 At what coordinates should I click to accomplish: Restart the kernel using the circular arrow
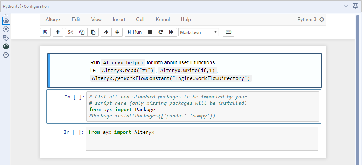pos(160,32)
